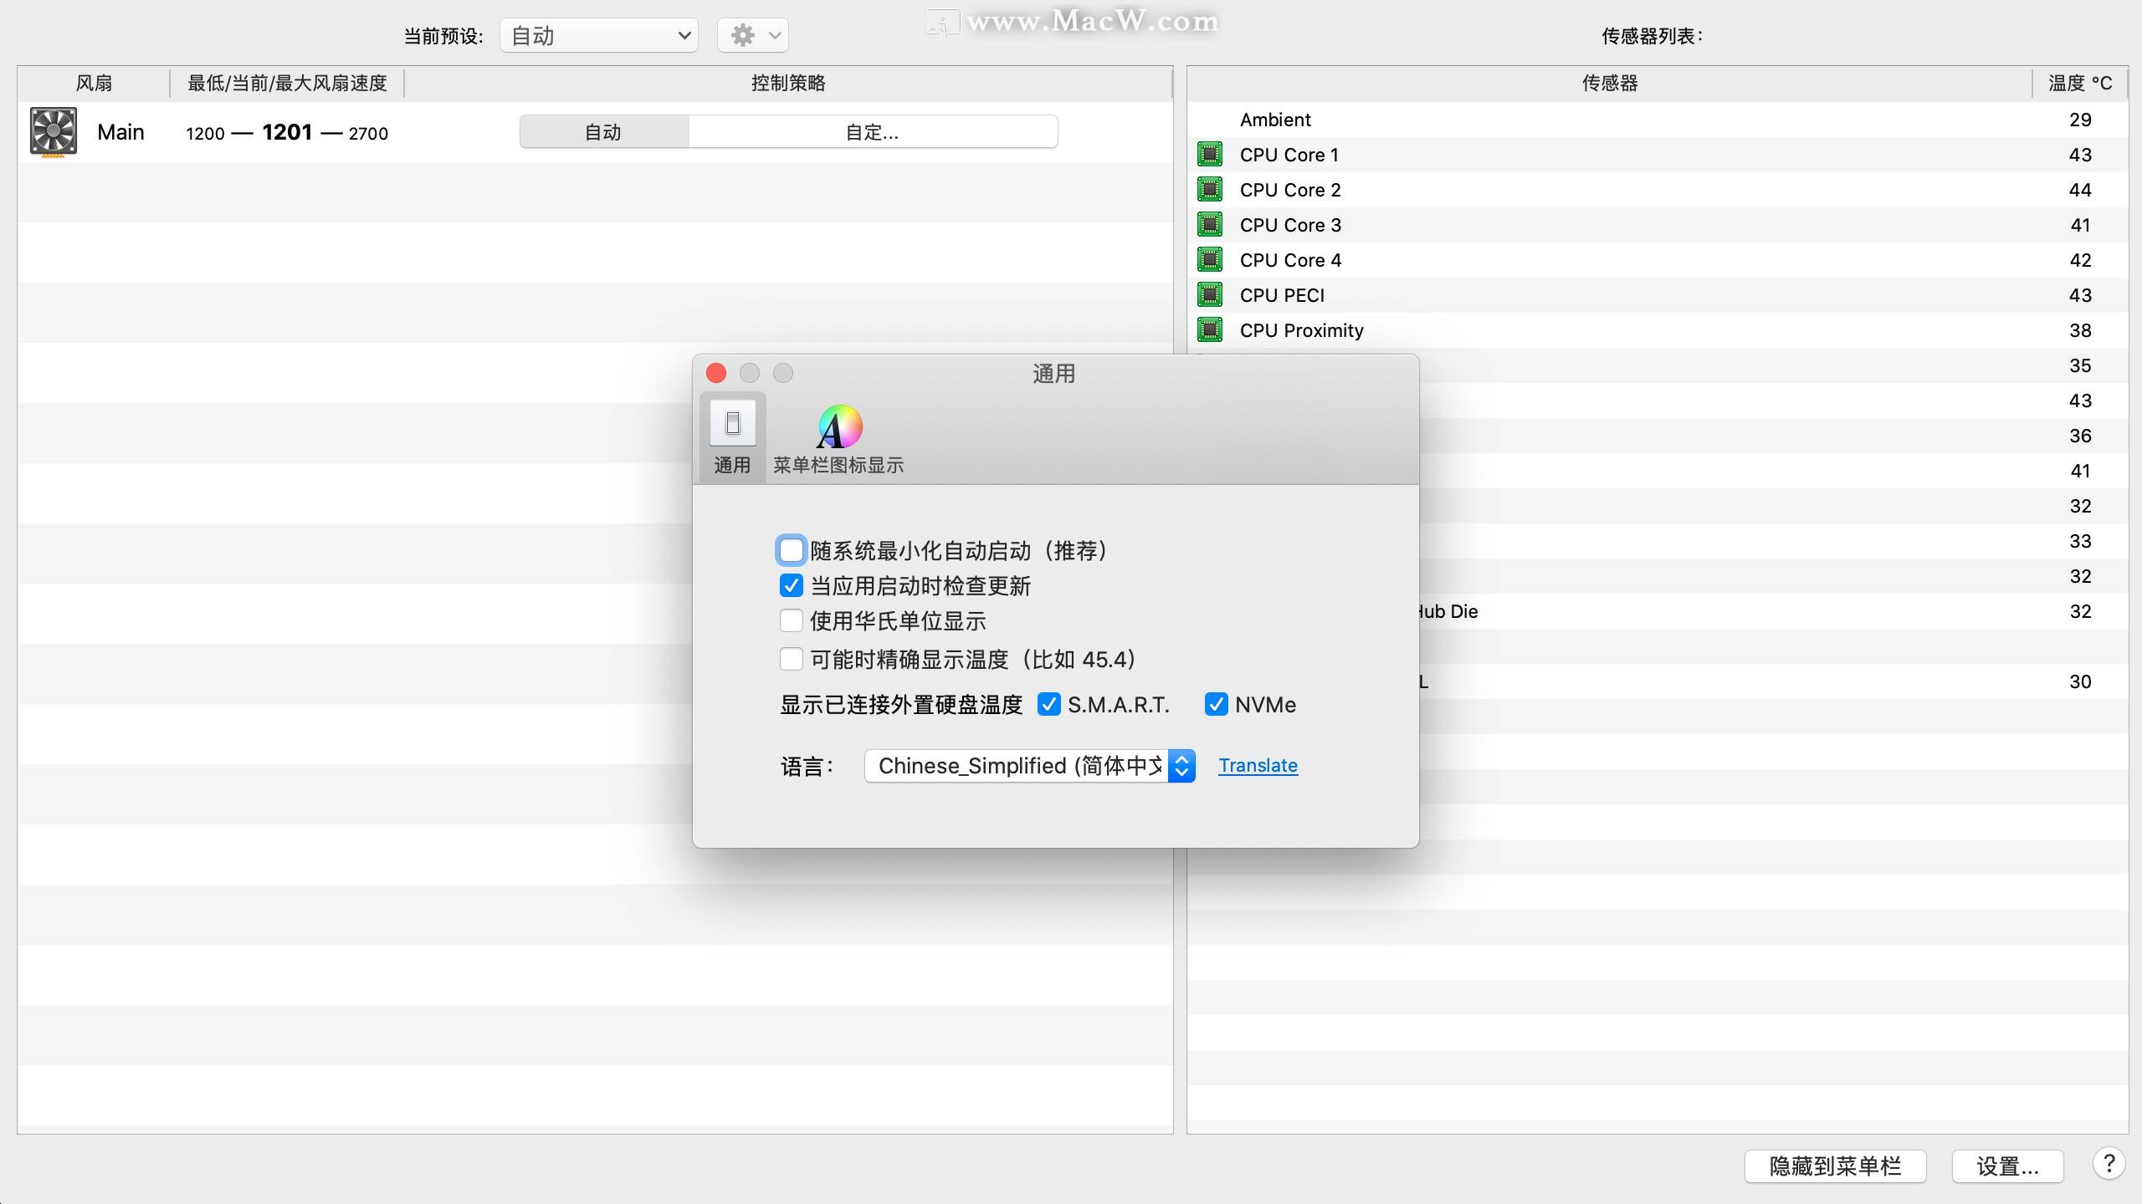
Task: Open the 语言 language dropdown
Action: [1029, 766]
